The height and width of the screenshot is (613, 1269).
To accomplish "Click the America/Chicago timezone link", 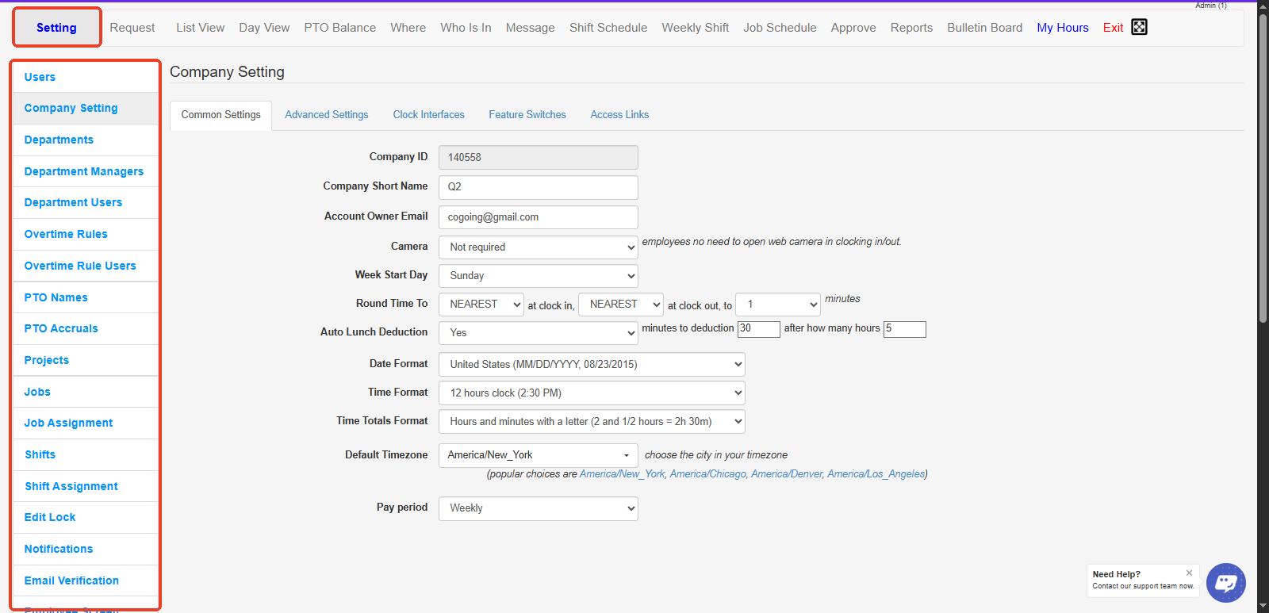I will point(707,474).
